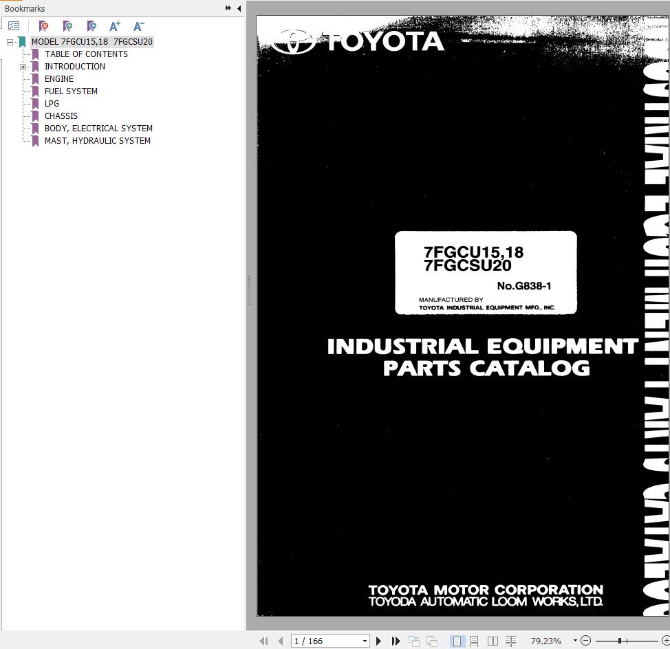
Task: Zoom out with the minus button
Action: [586, 641]
